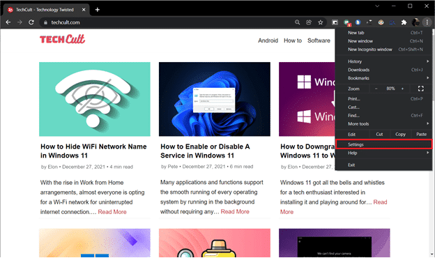Image resolution: width=435 pixels, height=258 pixels.
Task: Expand the Help submenu
Action: tap(383, 153)
